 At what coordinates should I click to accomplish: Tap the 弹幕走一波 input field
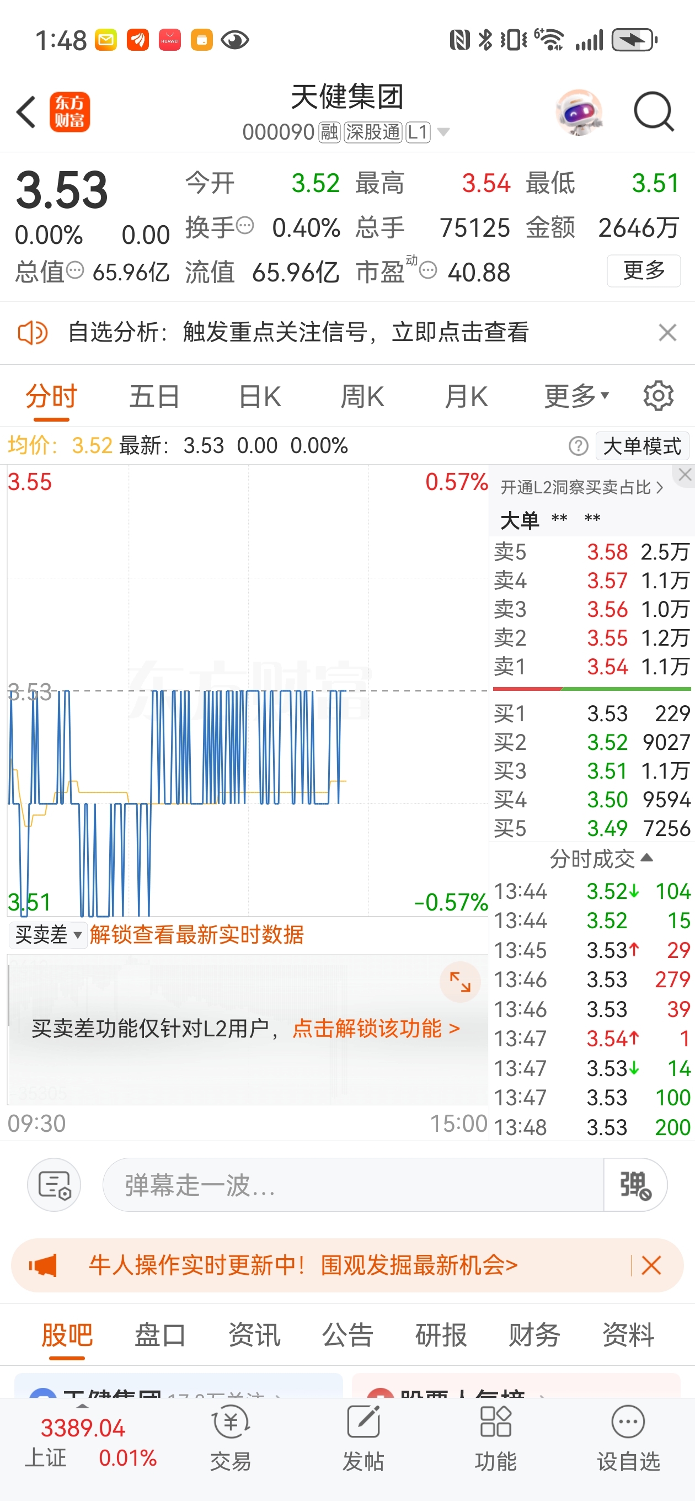(x=353, y=1185)
